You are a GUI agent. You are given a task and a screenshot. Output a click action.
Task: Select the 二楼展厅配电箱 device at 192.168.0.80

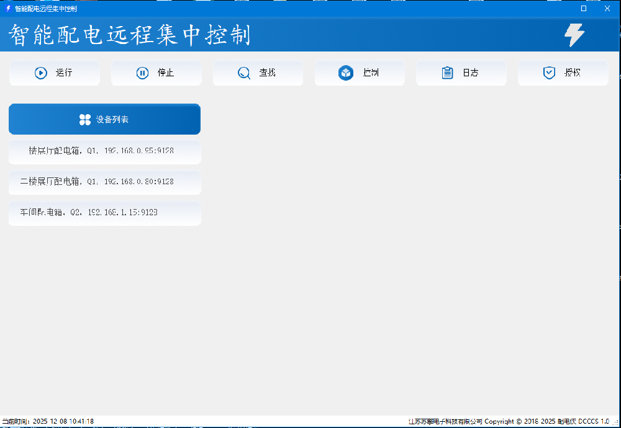(104, 182)
